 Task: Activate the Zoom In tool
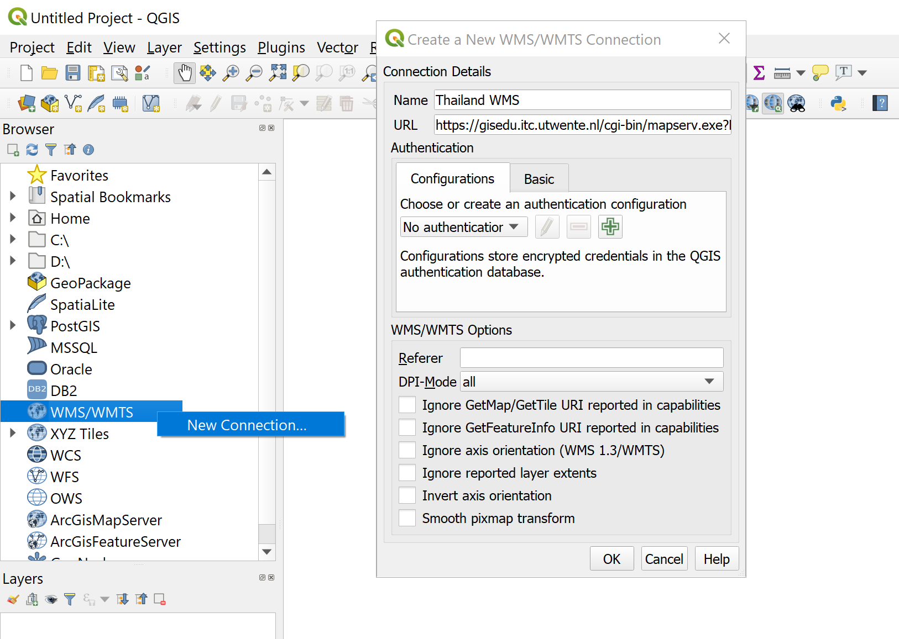(232, 72)
